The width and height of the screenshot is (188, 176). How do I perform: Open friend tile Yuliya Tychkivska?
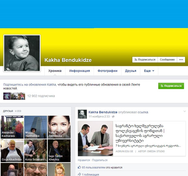tap(59, 127)
